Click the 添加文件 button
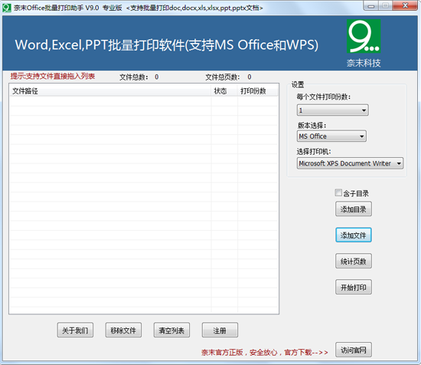This screenshot has height=365, width=421. [x=354, y=235]
